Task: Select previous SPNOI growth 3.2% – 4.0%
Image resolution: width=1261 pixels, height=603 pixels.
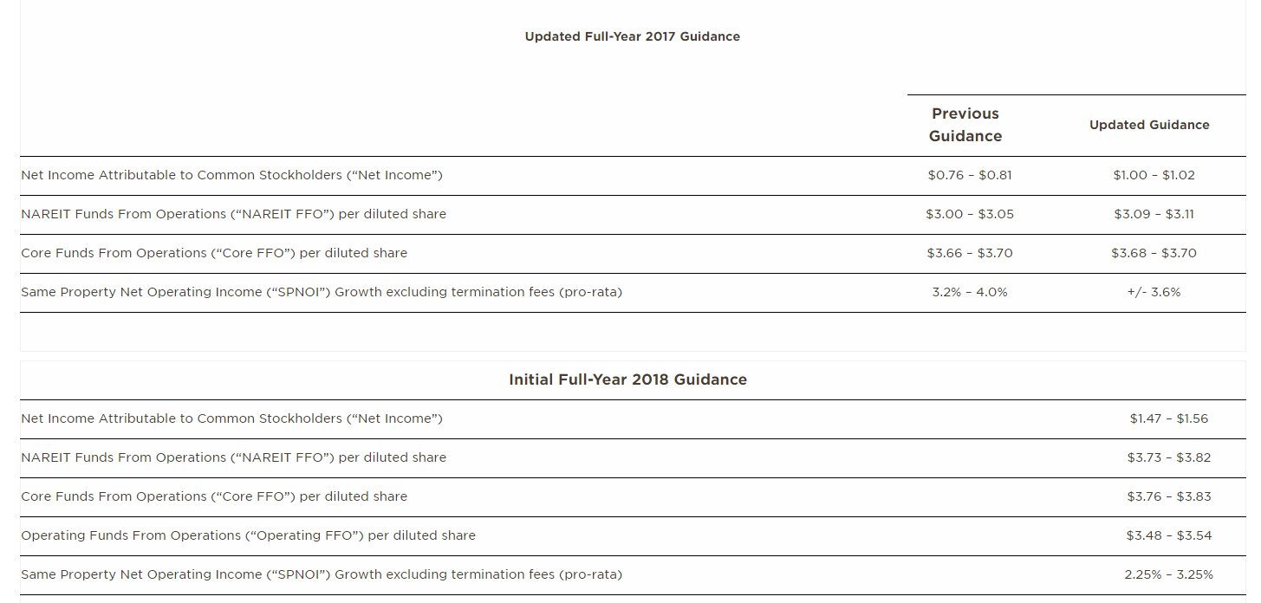Action: (969, 292)
